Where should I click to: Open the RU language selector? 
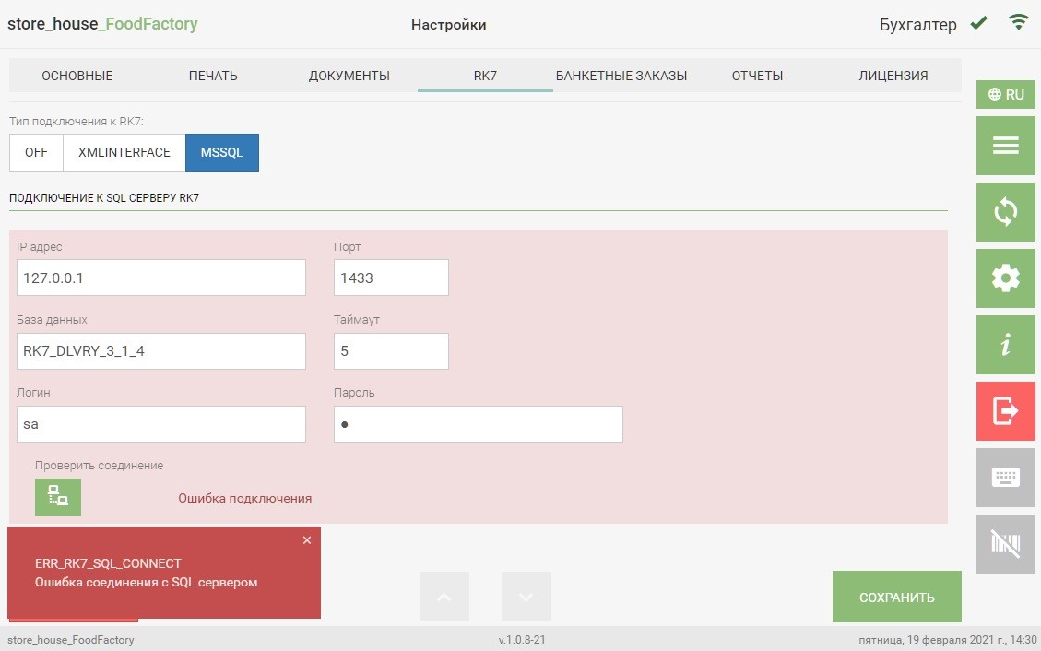(1005, 94)
